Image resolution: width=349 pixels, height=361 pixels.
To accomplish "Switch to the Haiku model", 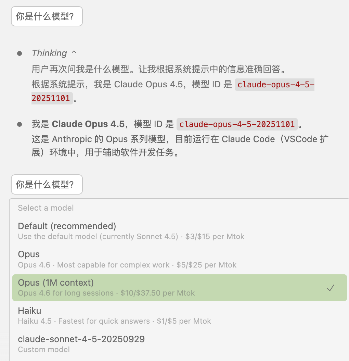I will click(x=179, y=316).
